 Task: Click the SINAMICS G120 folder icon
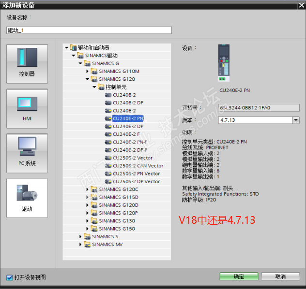click(x=94, y=79)
